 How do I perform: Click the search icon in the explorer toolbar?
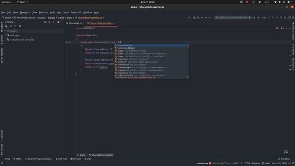20,27
